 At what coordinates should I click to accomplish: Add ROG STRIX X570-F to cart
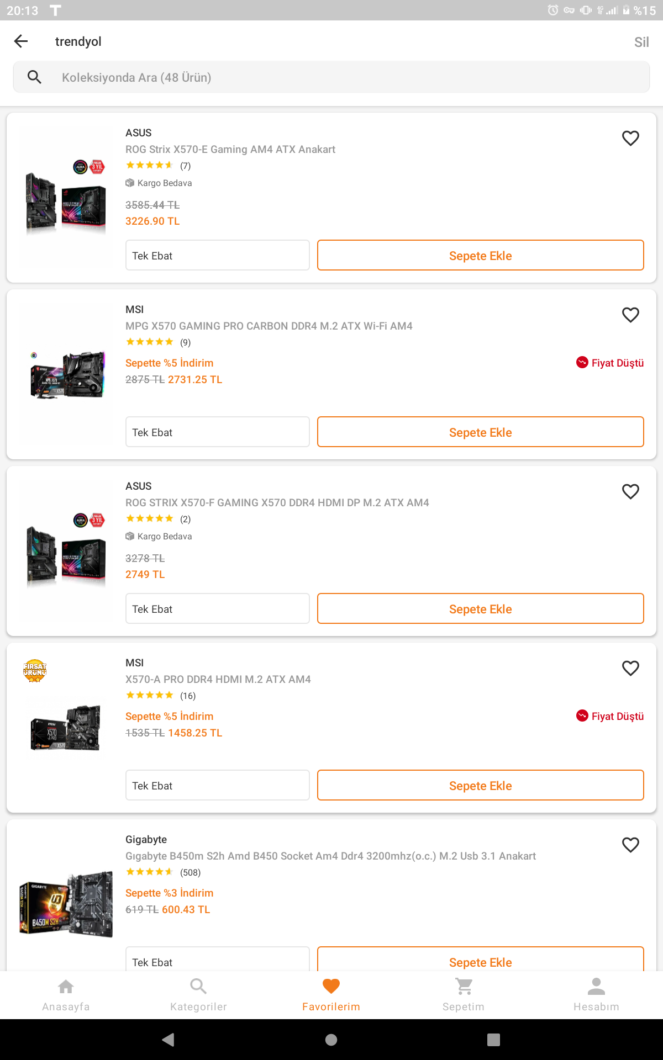pyautogui.click(x=480, y=609)
